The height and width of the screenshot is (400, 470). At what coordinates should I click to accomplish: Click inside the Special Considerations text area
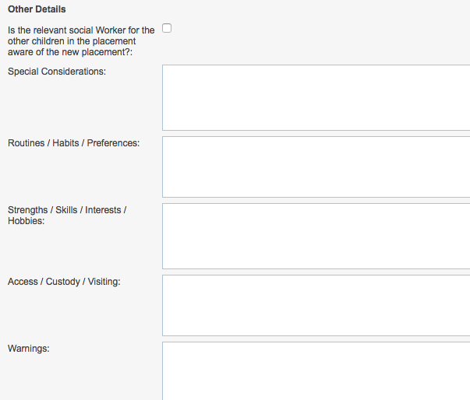[x=316, y=97]
